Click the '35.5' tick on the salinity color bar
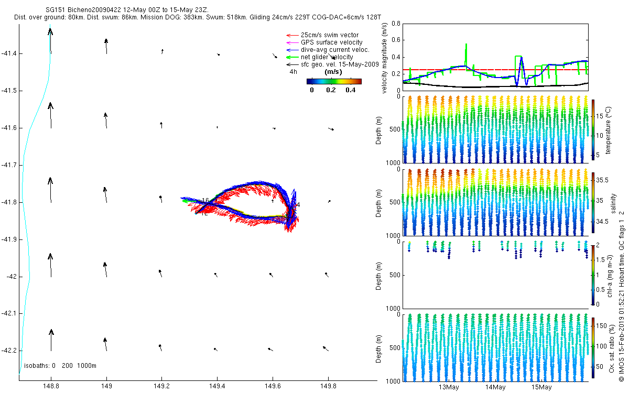629x393 pixels. click(602, 180)
